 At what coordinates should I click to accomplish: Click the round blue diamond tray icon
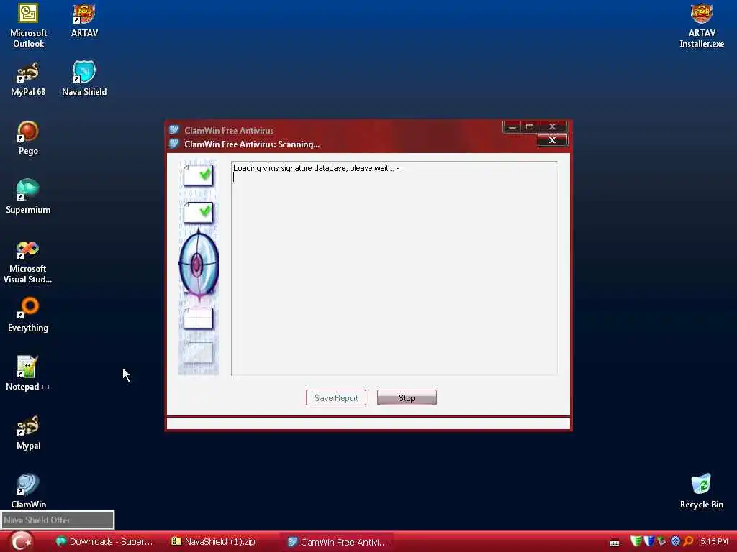click(x=675, y=541)
